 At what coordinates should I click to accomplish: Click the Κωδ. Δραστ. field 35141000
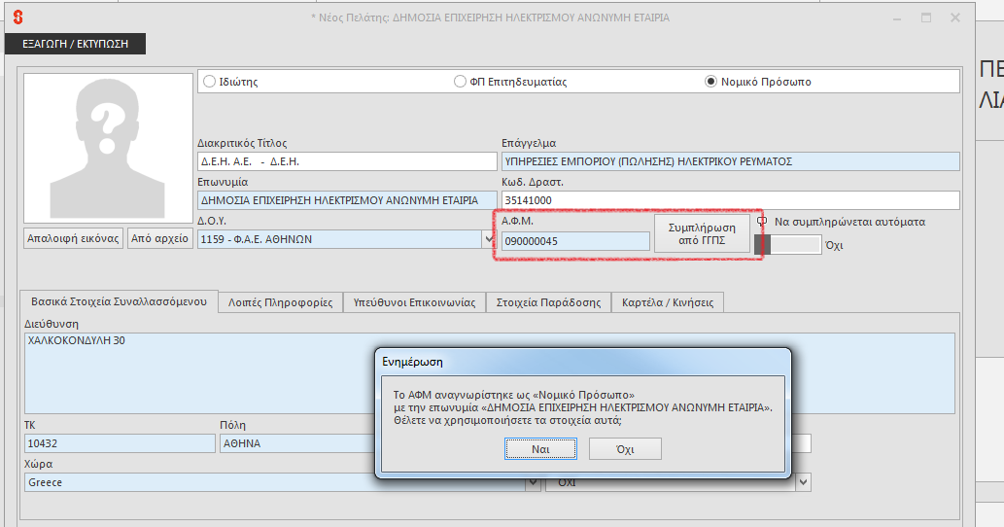(731, 200)
